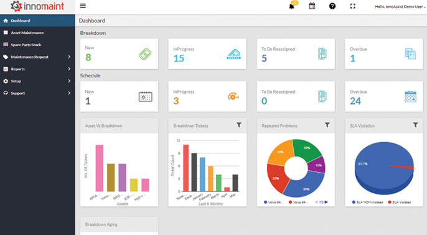Screen dimensions: 427x235
Task: Open Breakdown InProgress count 15
Action: (x=179, y=59)
